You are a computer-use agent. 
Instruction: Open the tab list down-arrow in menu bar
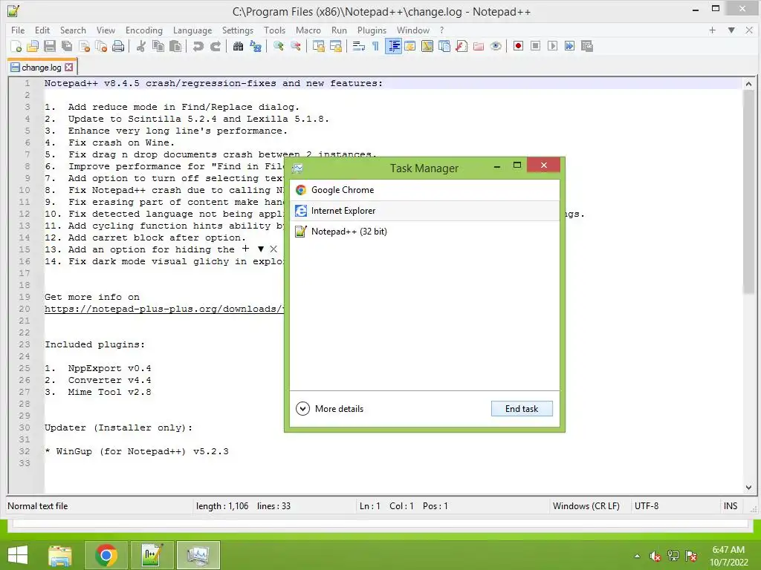click(x=731, y=30)
